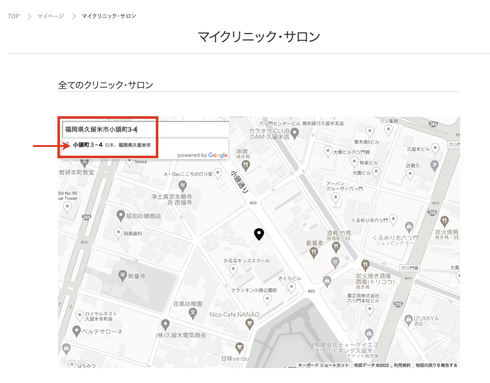Click the カラオケ CLUB DAM map pin
Screen dimensions: 490x383
(294, 133)
